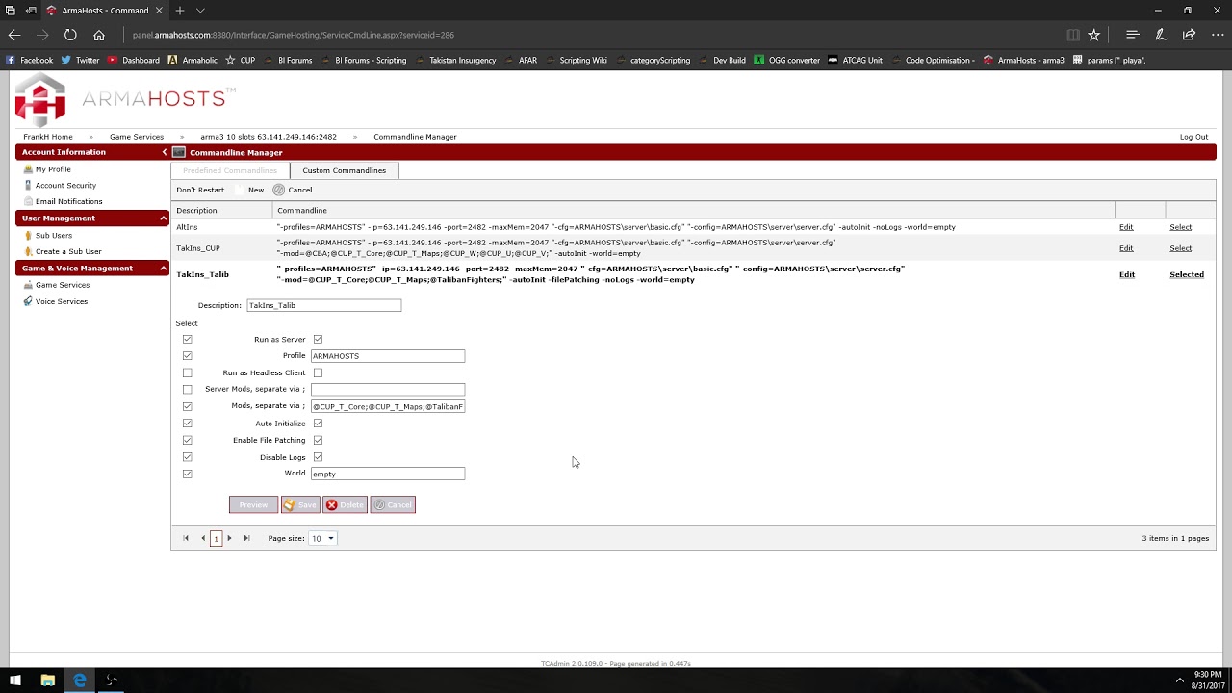Image resolution: width=1232 pixels, height=693 pixels.
Task: Click Preview button
Action: click(x=253, y=504)
